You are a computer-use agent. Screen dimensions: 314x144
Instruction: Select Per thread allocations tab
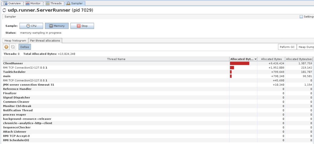click(45, 40)
